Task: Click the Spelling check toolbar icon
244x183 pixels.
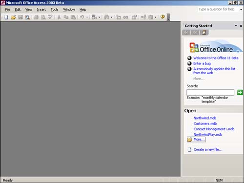Action: point(50,17)
